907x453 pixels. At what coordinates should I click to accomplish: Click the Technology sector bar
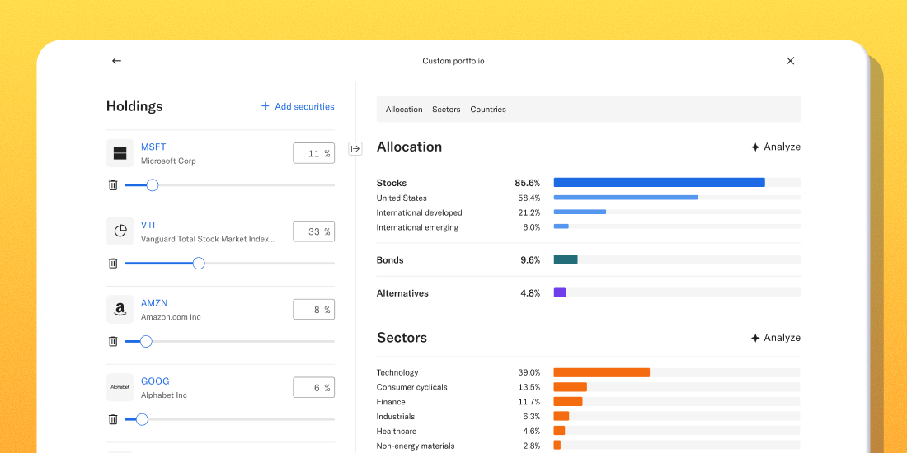(x=602, y=372)
